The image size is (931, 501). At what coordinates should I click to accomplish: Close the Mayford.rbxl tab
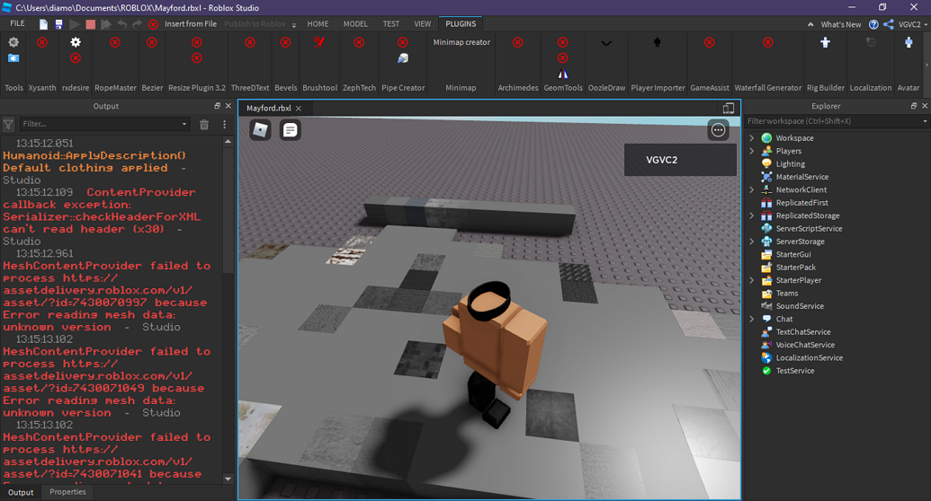tap(299, 109)
